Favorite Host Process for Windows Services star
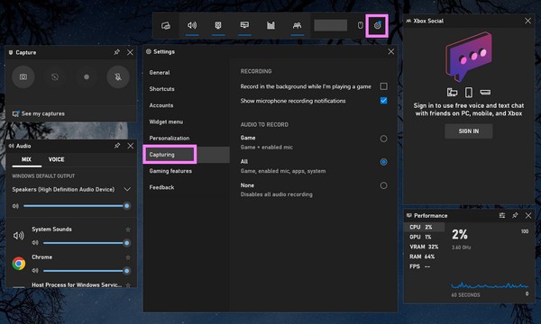Image resolution: width=541 pixels, height=324 pixels. (x=128, y=284)
